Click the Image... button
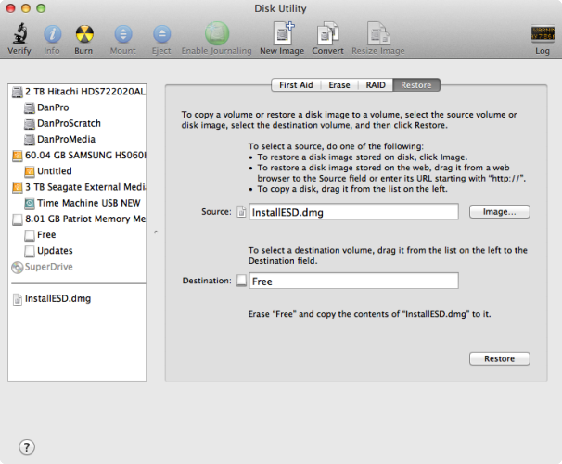 500,212
